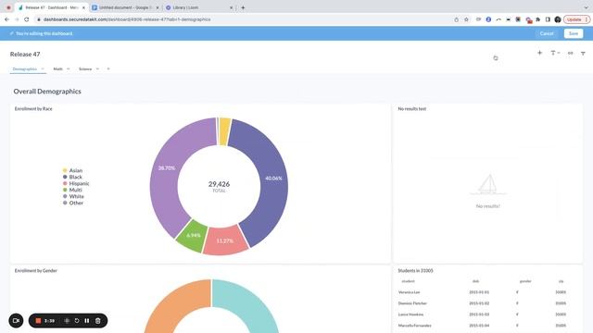The width and height of the screenshot is (593, 333).
Task: Click the Marcella Fernandez table cell
Action: [414, 325]
